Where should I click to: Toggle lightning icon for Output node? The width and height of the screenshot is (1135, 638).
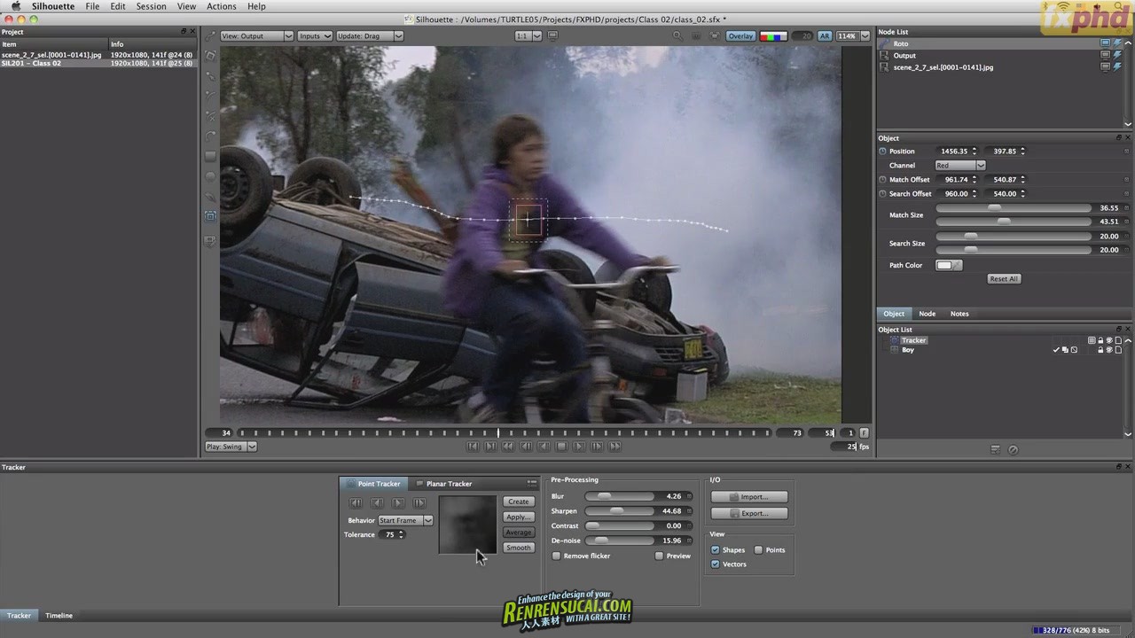point(1117,55)
